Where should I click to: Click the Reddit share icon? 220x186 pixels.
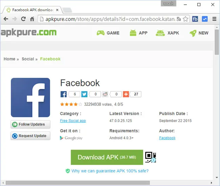pos(105,94)
